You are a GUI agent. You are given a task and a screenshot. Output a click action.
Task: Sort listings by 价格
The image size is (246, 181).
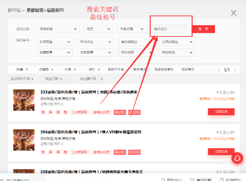click(x=70, y=69)
